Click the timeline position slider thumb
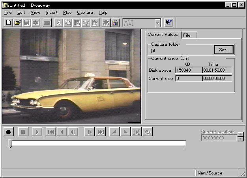Image resolution: width=247 pixels, height=178 pixels. coord(10,143)
